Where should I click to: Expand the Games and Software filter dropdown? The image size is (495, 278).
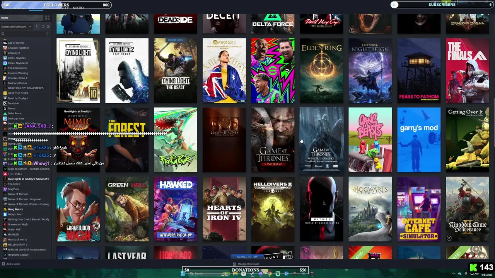15,27
